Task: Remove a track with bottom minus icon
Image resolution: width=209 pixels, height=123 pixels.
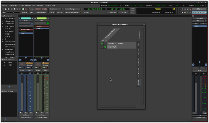Action: pyautogui.click(x=13, y=119)
